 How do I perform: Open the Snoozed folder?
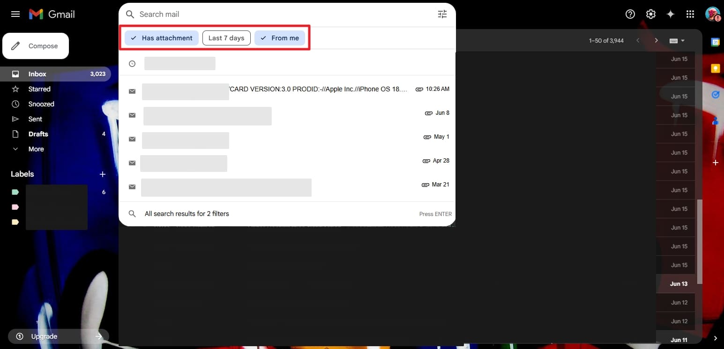click(x=41, y=104)
